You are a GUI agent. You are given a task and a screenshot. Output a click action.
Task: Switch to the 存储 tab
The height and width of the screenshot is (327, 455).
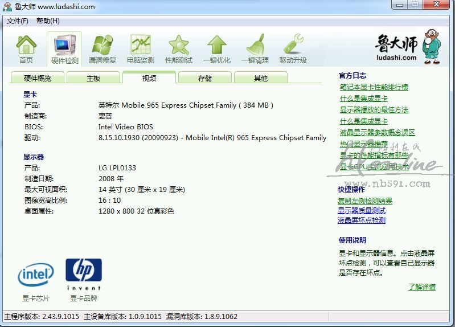[205, 78]
